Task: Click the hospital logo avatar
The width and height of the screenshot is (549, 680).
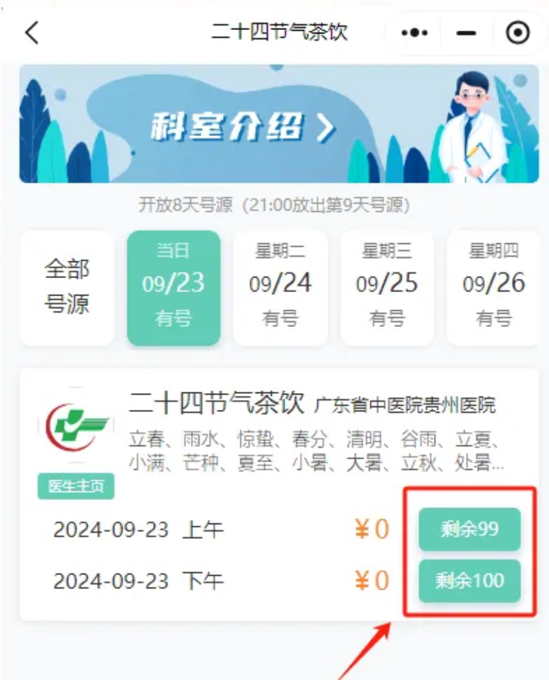Action: coord(77,427)
